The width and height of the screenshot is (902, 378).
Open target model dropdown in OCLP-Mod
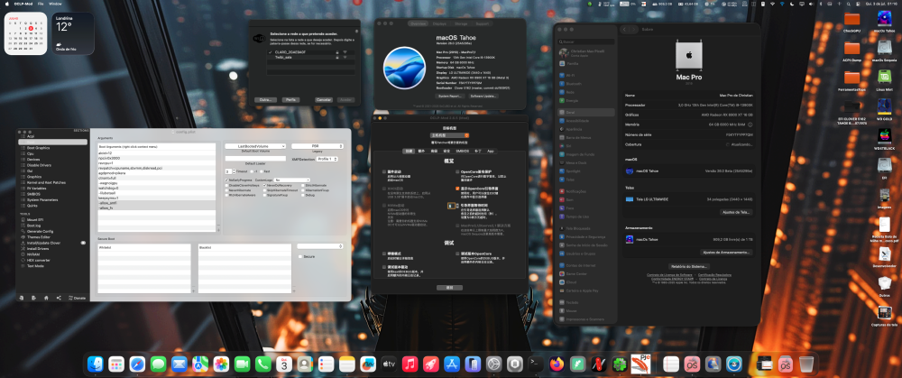(x=450, y=135)
